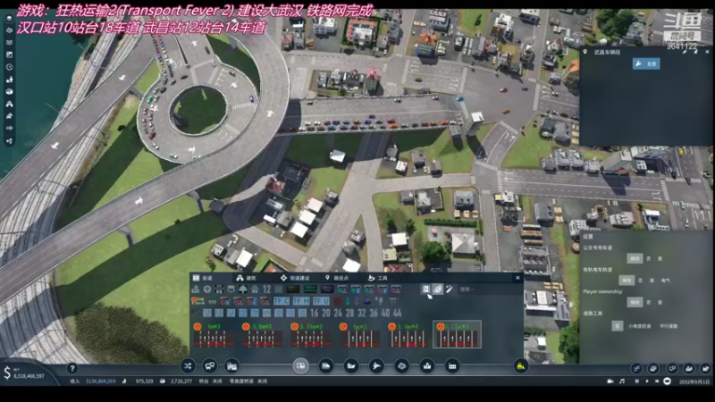Open the station list icon in bottom bar
The height and width of the screenshot is (402, 715).
232,366
